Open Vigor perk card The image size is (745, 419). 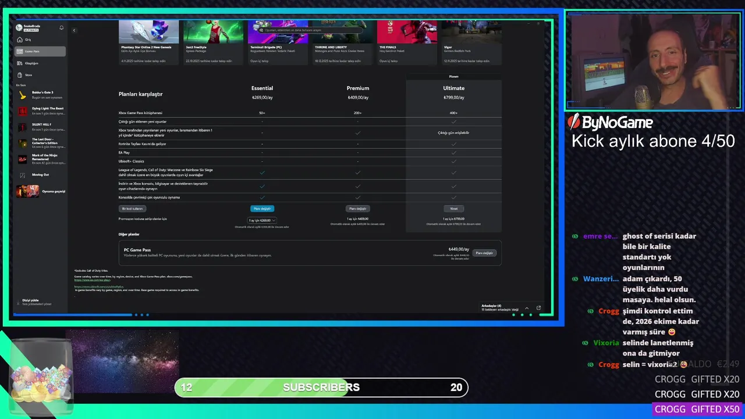coord(471,42)
